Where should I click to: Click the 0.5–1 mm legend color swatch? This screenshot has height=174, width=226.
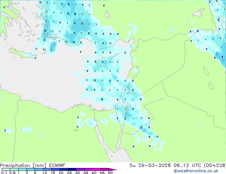tap(14, 169)
